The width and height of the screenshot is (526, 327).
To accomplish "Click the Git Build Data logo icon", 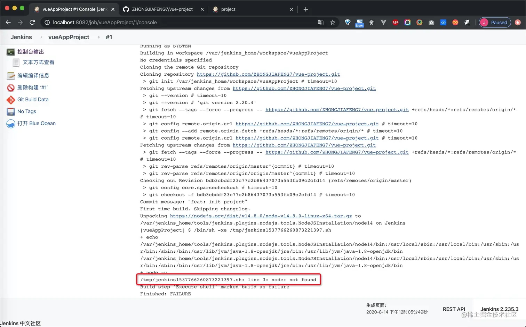I will 11,100.
